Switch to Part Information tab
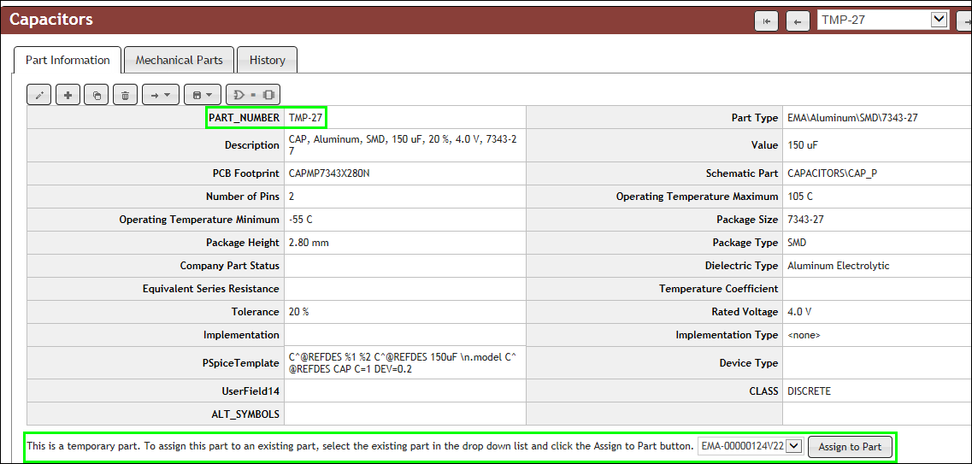The image size is (972, 464). [x=68, y=60]
